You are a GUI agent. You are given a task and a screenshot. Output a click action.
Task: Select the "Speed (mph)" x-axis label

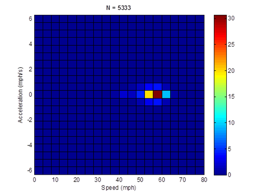point(119,188)
